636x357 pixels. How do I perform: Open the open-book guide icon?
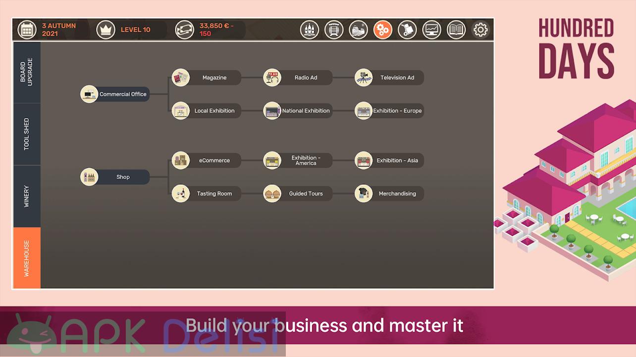[x=456, y=30]
